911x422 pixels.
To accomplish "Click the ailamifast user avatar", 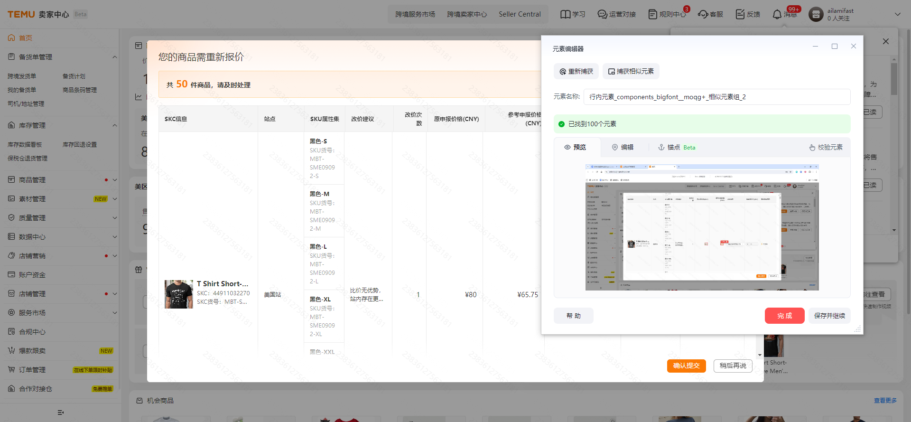I will coord(816,15).
